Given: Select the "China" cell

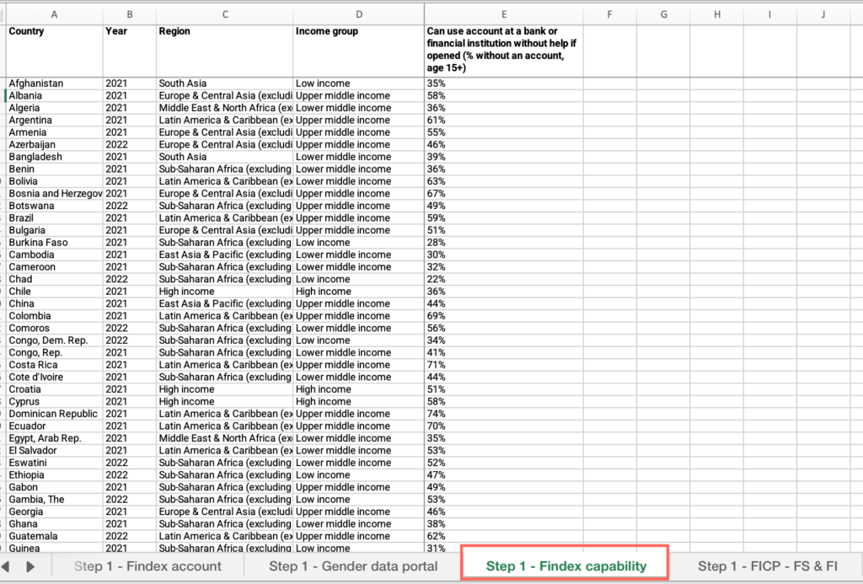Looking at the screenshot, I should [x=54, y=304].
